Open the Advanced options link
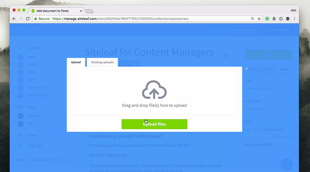This screenshot has height=172, width=310. tap(258, 144)
